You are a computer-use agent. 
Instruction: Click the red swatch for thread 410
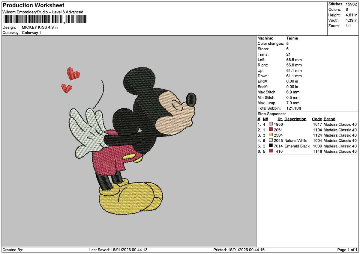271,151
